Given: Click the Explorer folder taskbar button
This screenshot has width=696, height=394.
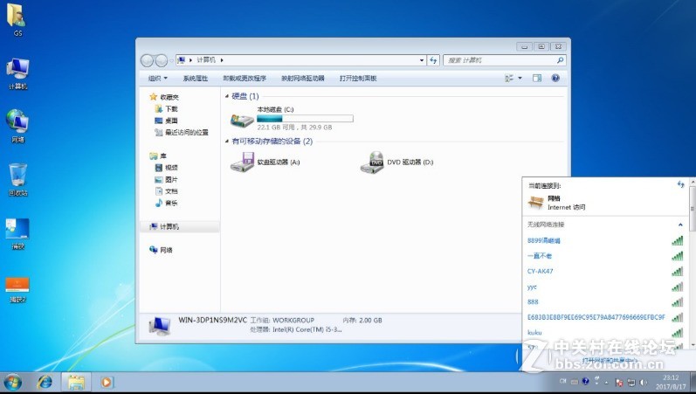Looking at the screenshot, I should coord(76,383).
